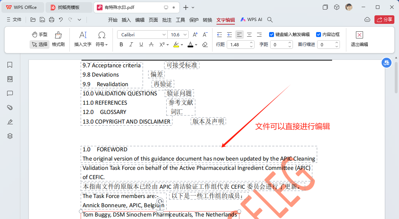Use the Format Painter (格式刷)
Image resolution: width=399 pixels, height=219 pixels.
click(x=58, y=39)
